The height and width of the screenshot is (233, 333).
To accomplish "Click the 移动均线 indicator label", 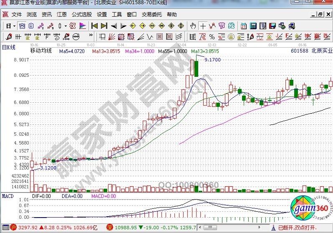I will (x=40, y=51).
